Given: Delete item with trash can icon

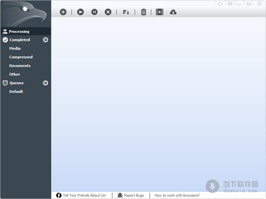Looking at the screenshot, I should tap(144, 12).
